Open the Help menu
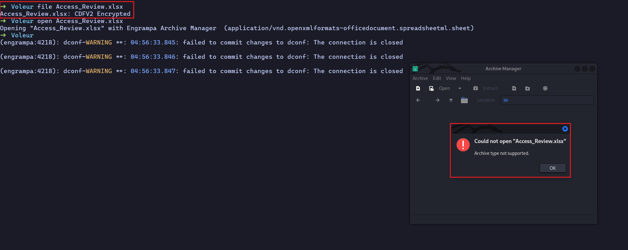 pyautogui.click(x=466, y=78)
